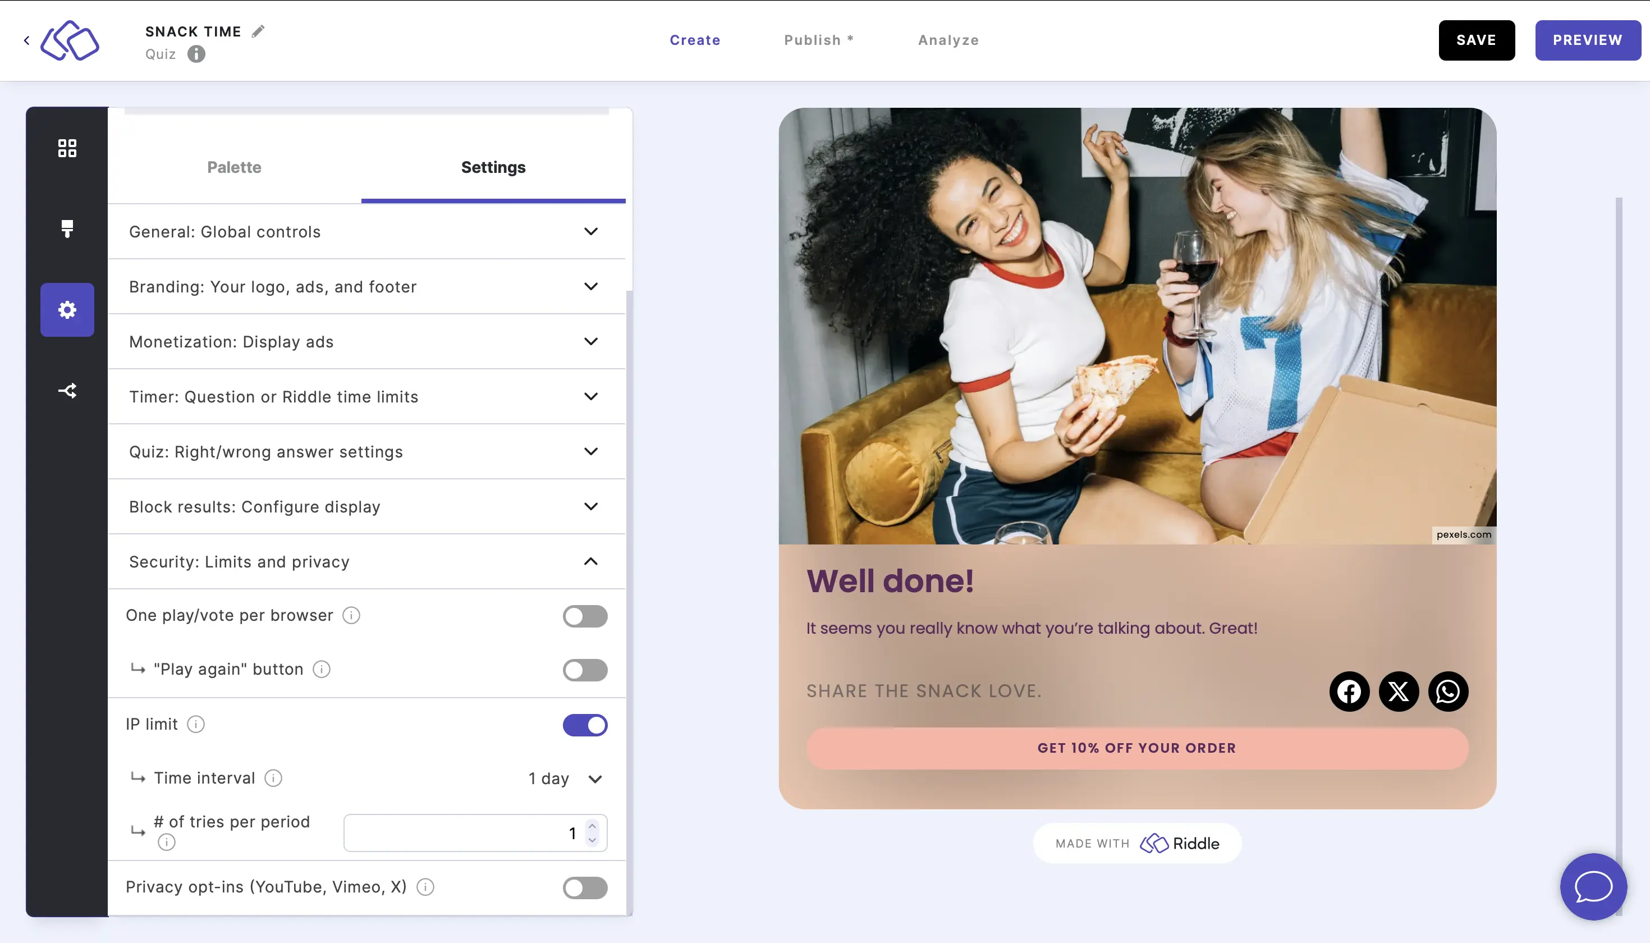Click the SAVE button

click(x=1477, y=40)
